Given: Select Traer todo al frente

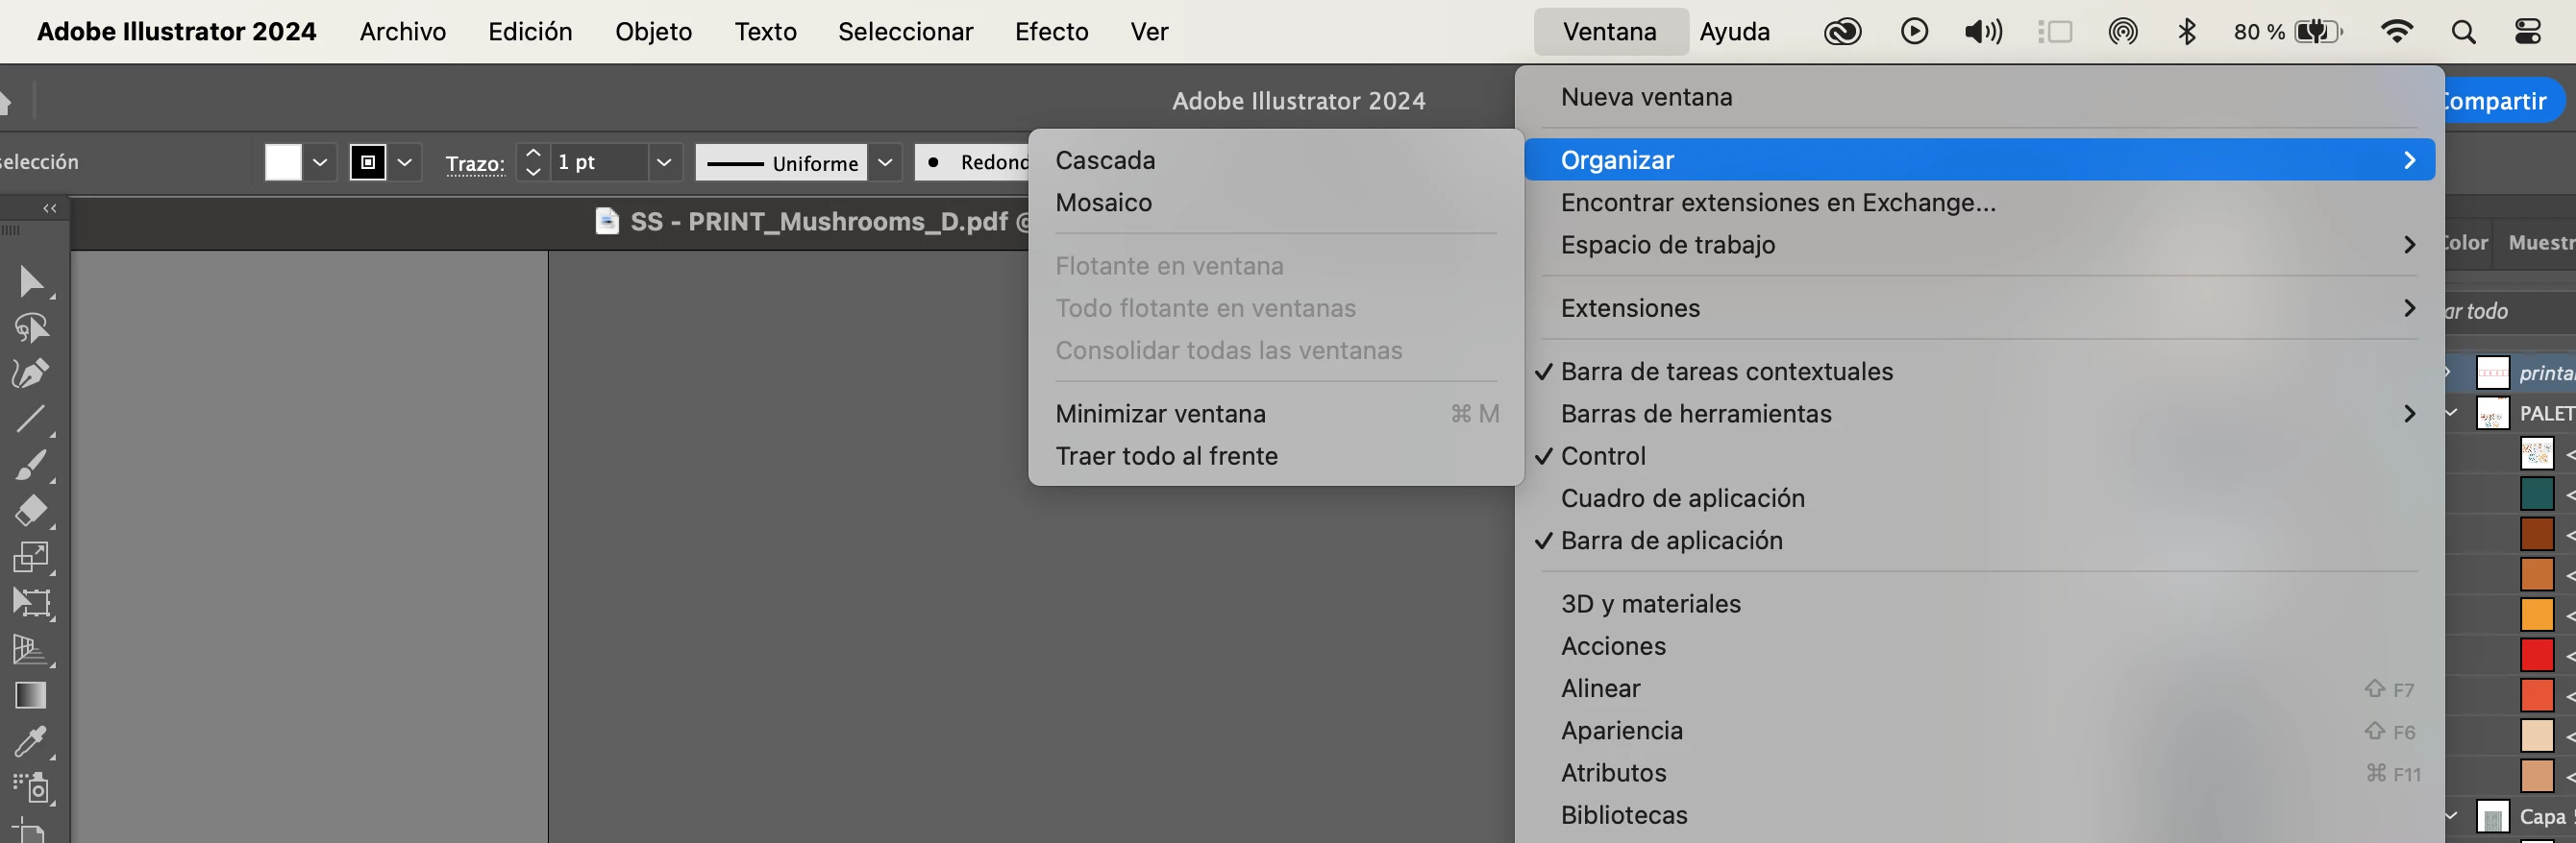Looking at the screenshot, I should point(1276,455).
